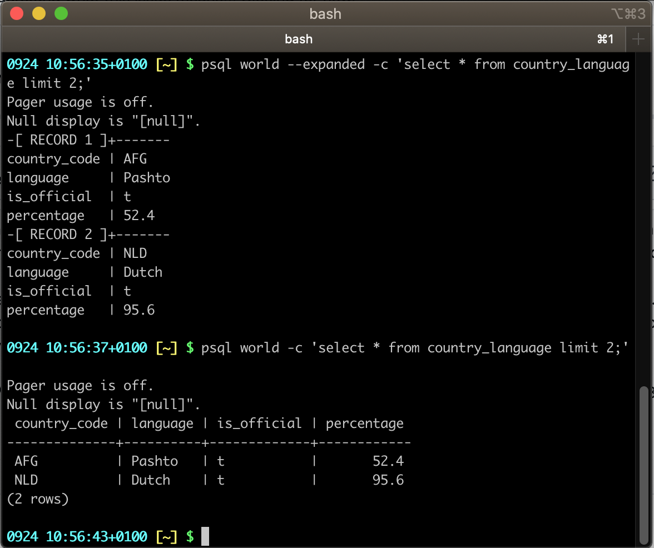Click the window title 'bash' in the title bar

325,14
